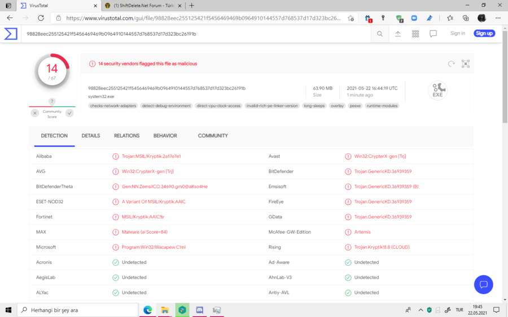Click the hash search input field

196,34
